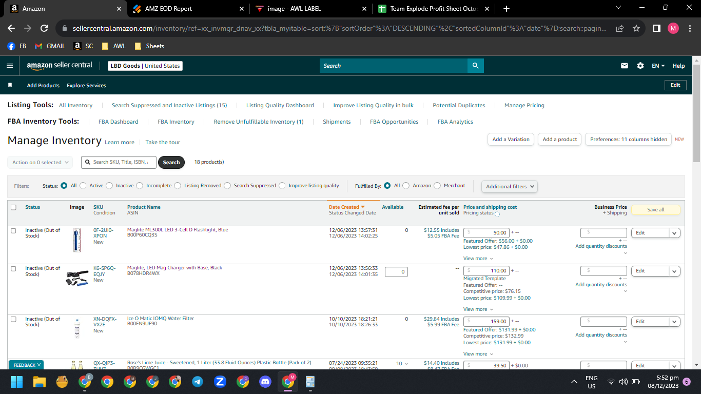701x394 pixels.
Task: Click the Add a product button
Action: [x=560, y=140]
